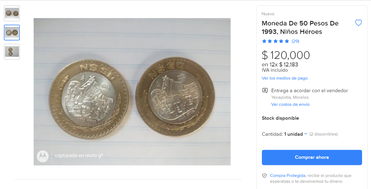The image size is (371, 189).
Task: Select the third vertical coins thumbnail
Action: 12,52
